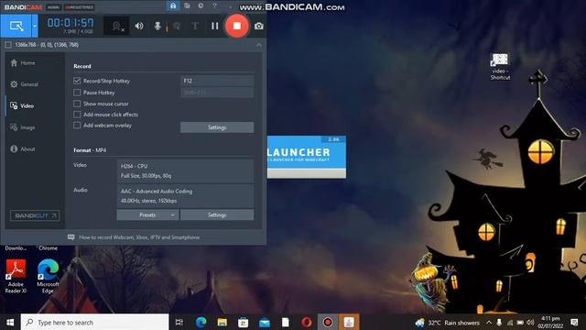This screenshot has height=330, width=586.
Task: Click the AAC - Advanced Audio Coding text
Action: 157,192
